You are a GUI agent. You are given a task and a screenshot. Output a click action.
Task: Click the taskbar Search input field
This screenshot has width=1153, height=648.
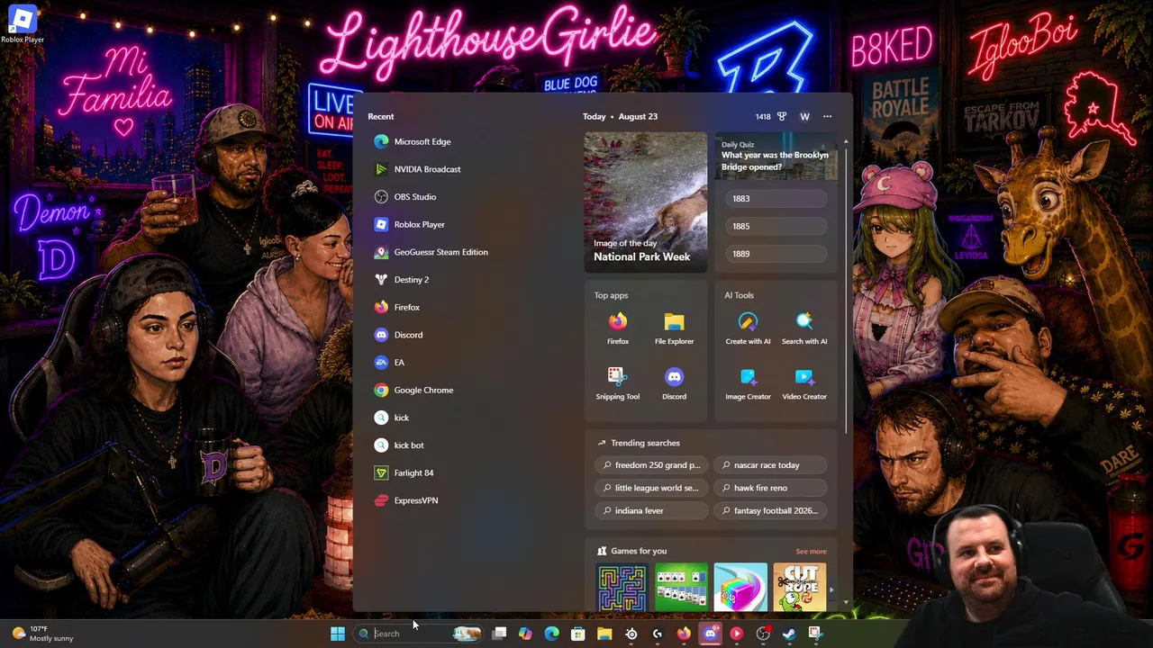420,634
